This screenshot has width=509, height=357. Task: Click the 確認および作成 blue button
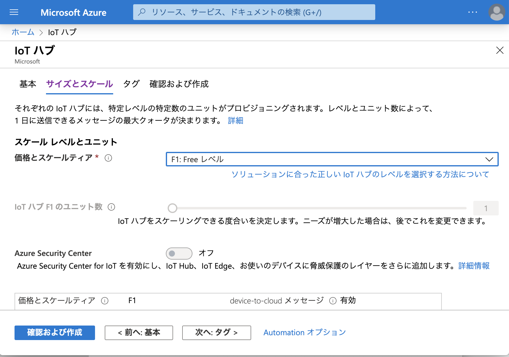[x=55, y=333]
